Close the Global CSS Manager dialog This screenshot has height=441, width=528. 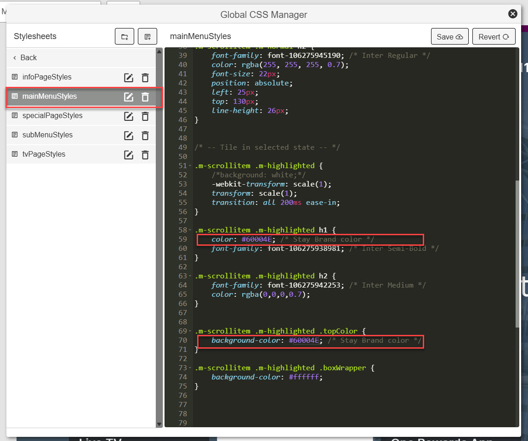(513, 14)
